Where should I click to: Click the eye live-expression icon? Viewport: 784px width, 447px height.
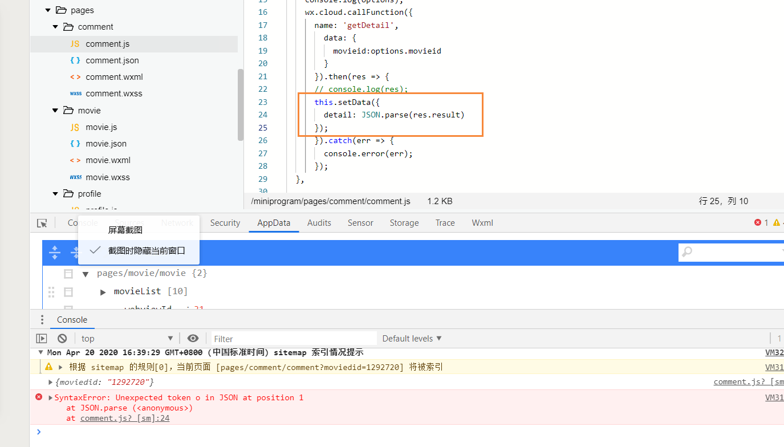tap(193, 338)
